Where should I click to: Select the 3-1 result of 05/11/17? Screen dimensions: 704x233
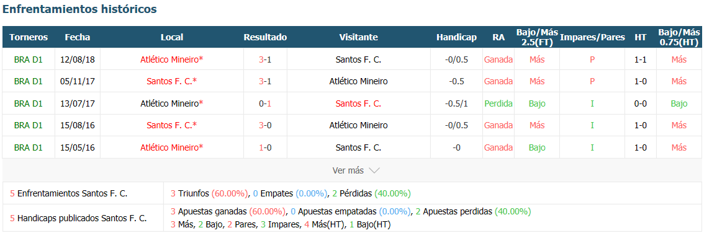click(x=265, y=81)
